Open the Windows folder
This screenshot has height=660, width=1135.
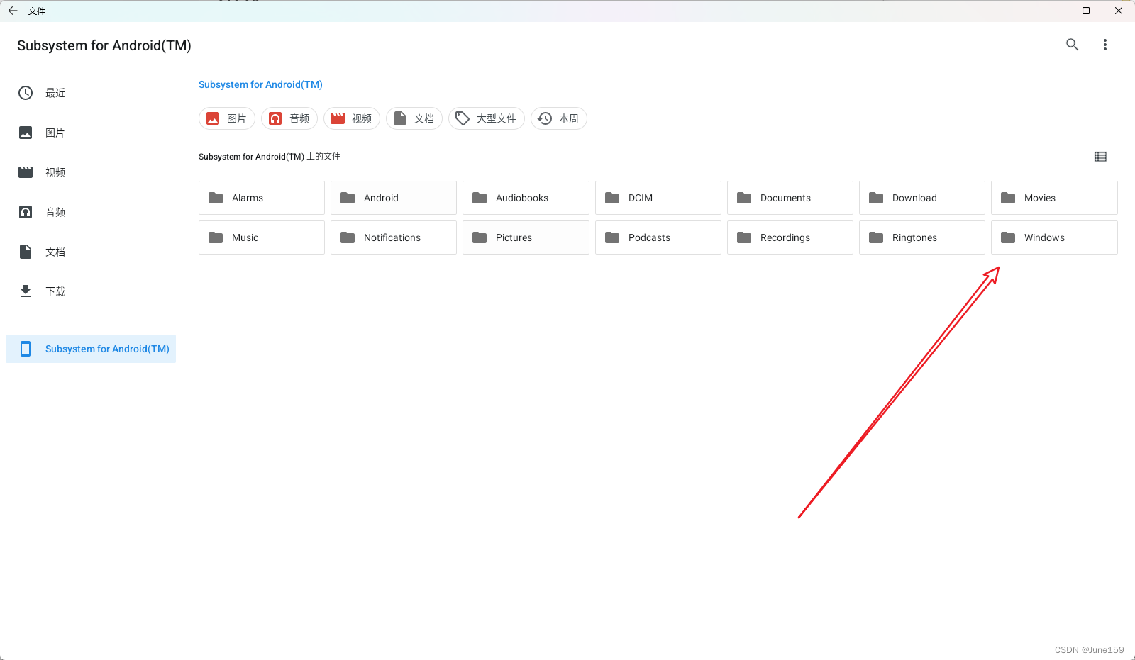tap(1054, 237)
